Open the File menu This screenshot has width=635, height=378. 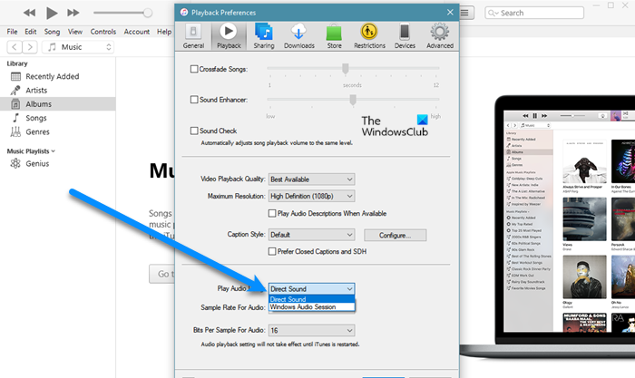[12, 32]
